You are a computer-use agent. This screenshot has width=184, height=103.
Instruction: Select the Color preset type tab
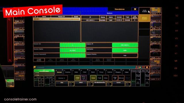85,72
